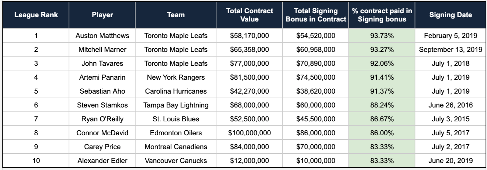The width and height of the screenshot is (487, 170).
Task: Select the September 13, 2019 date cell
Action: click(x=451, y=50)
